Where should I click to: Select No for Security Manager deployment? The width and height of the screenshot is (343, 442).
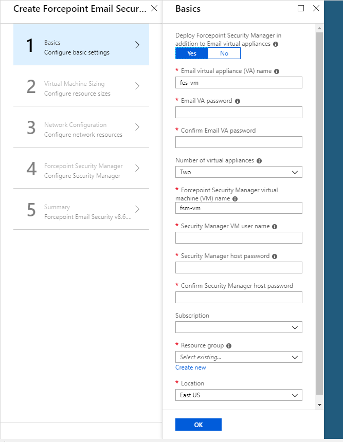(x=224, y=53)
